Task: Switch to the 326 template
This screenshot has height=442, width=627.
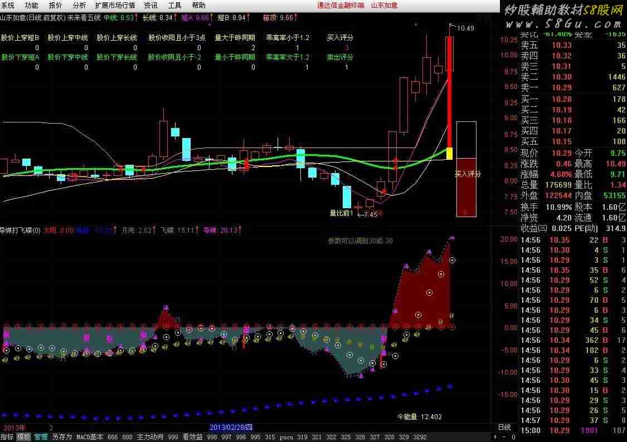Action: point(360,437)
